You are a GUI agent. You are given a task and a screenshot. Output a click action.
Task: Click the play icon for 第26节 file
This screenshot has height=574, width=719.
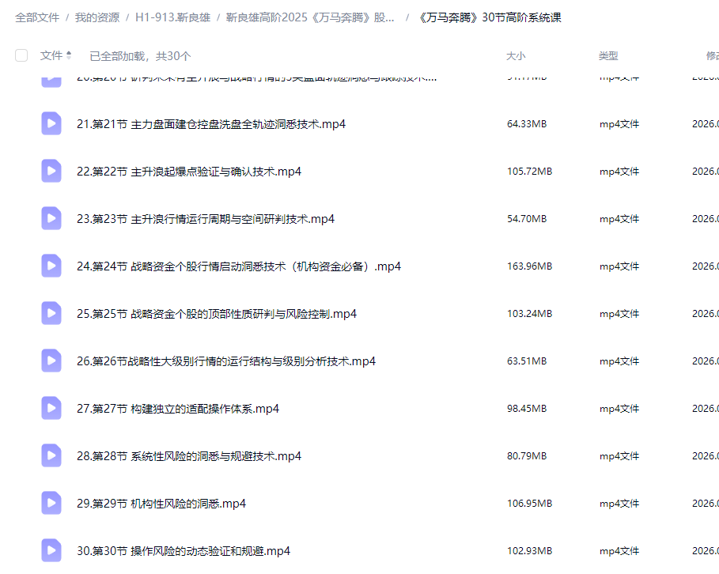tap(51, 361)
